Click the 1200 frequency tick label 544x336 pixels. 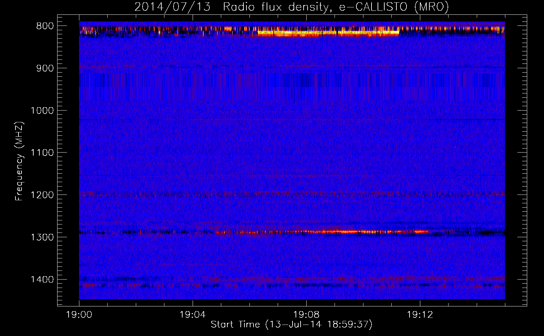point(42,195)
